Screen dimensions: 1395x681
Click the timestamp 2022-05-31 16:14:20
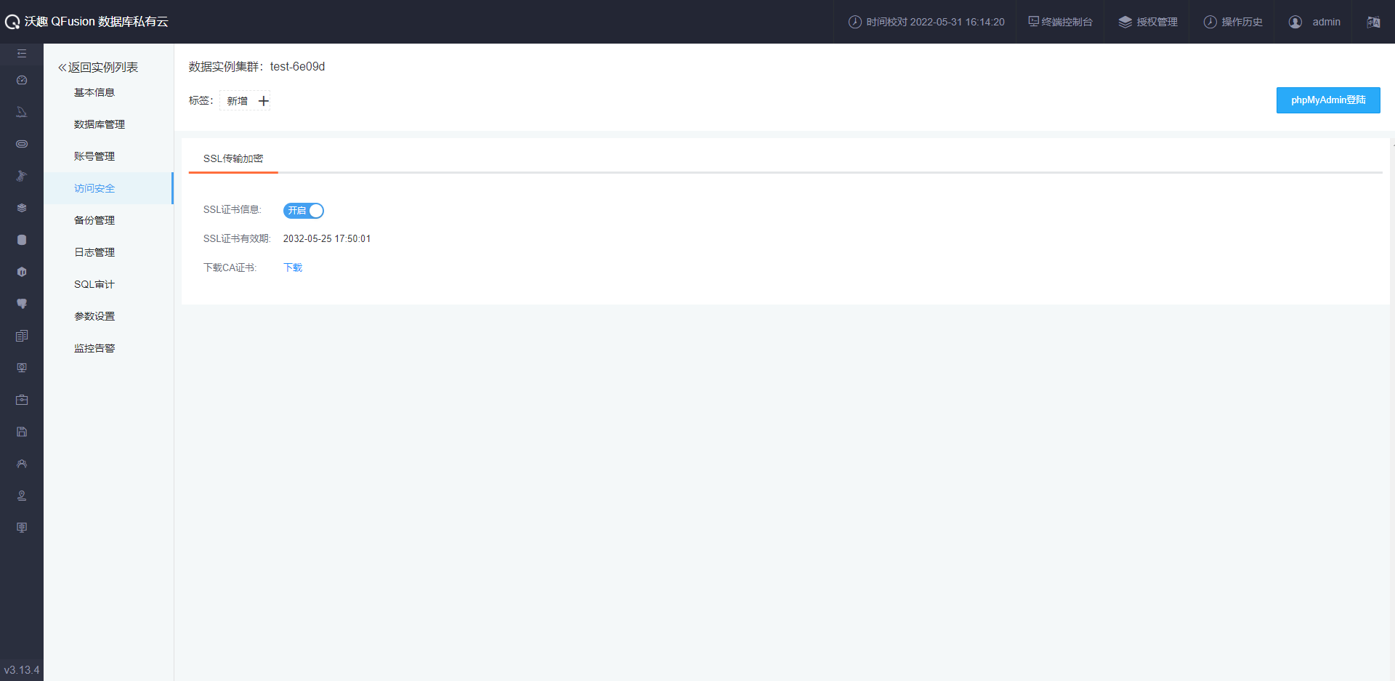pyautogui.click(x=957, y=22)
